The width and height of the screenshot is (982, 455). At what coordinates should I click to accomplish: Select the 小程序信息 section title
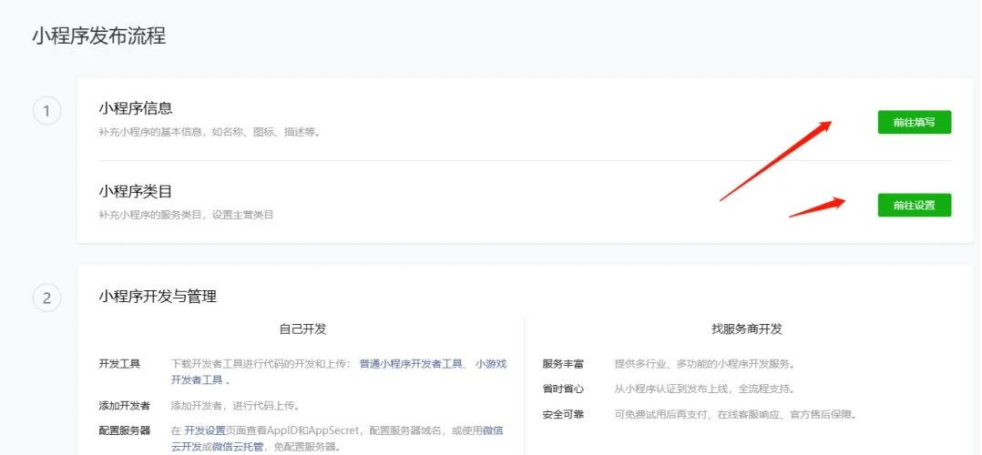[x=136, y=109]
